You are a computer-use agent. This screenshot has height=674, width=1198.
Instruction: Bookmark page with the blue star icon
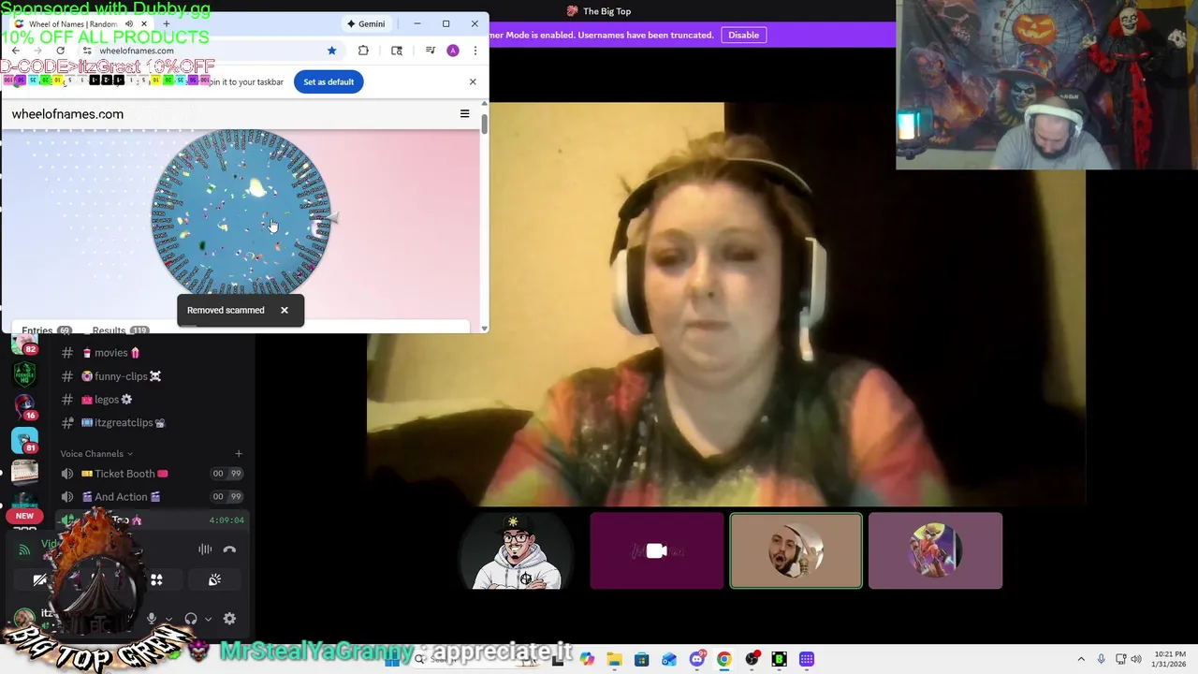pos(331,51)
